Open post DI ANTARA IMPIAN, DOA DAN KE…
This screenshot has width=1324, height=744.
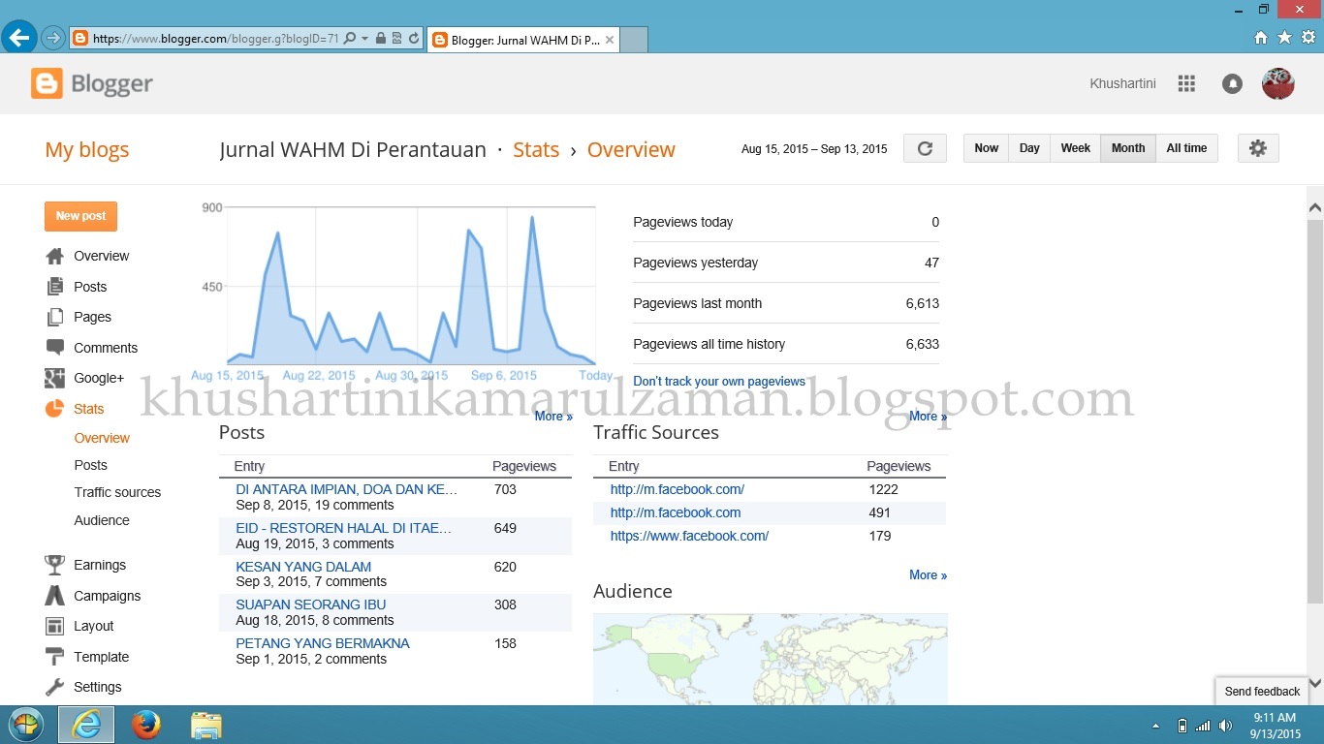(346, 489)
